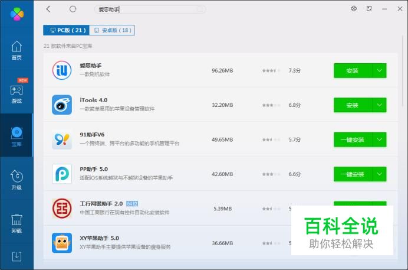Image resolution: width=408 pixels, height=270 pixels.
Task: Open the 工行网银助手 2.0 title
Action: tap(101, 204)
